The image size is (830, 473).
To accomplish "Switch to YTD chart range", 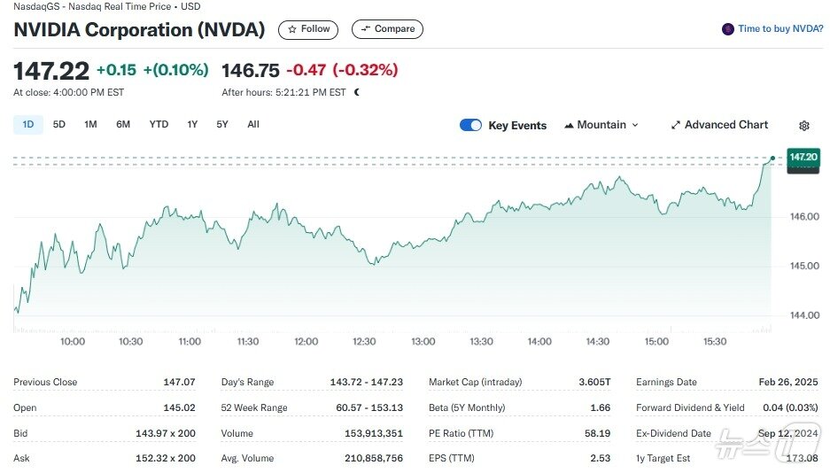I will coord(159,125).
